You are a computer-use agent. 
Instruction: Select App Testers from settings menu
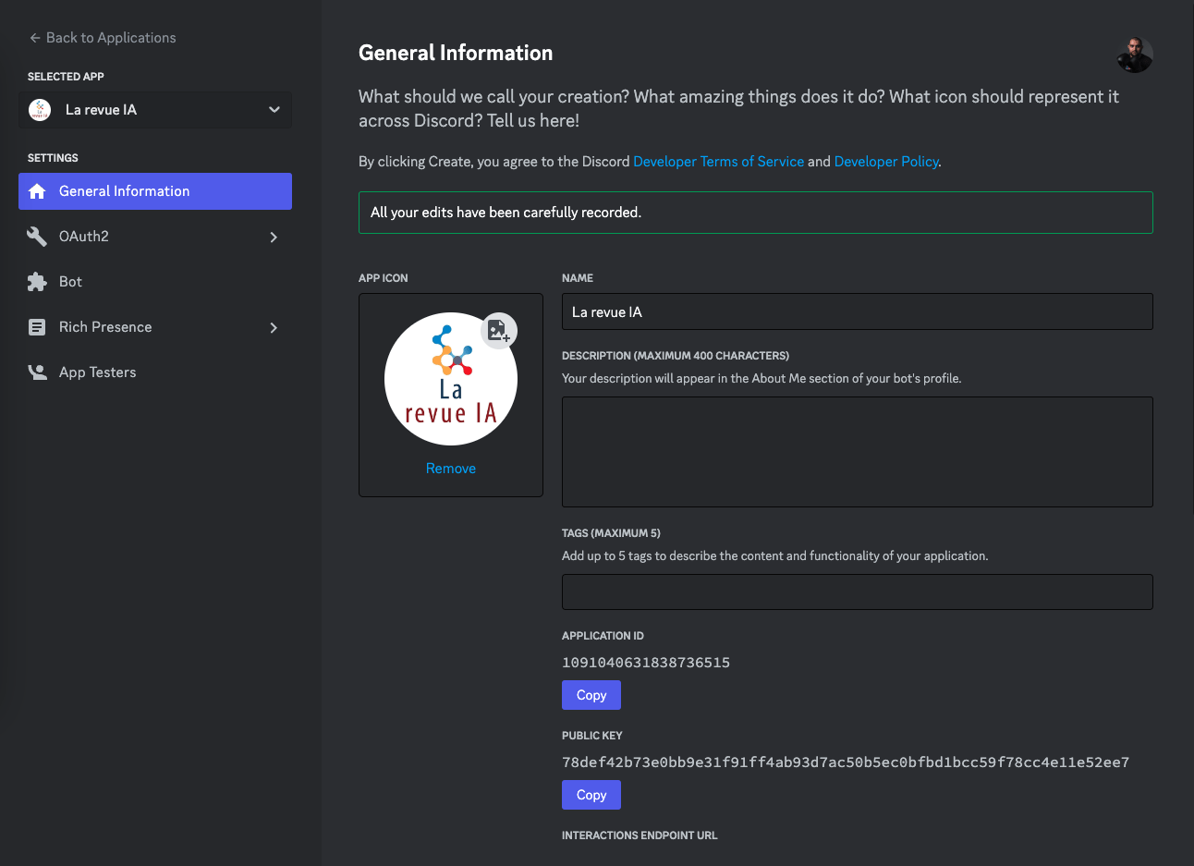point(96,372)
